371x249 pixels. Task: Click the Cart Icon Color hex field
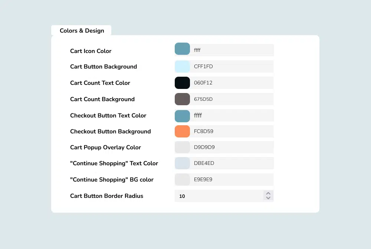click(232, 50)
